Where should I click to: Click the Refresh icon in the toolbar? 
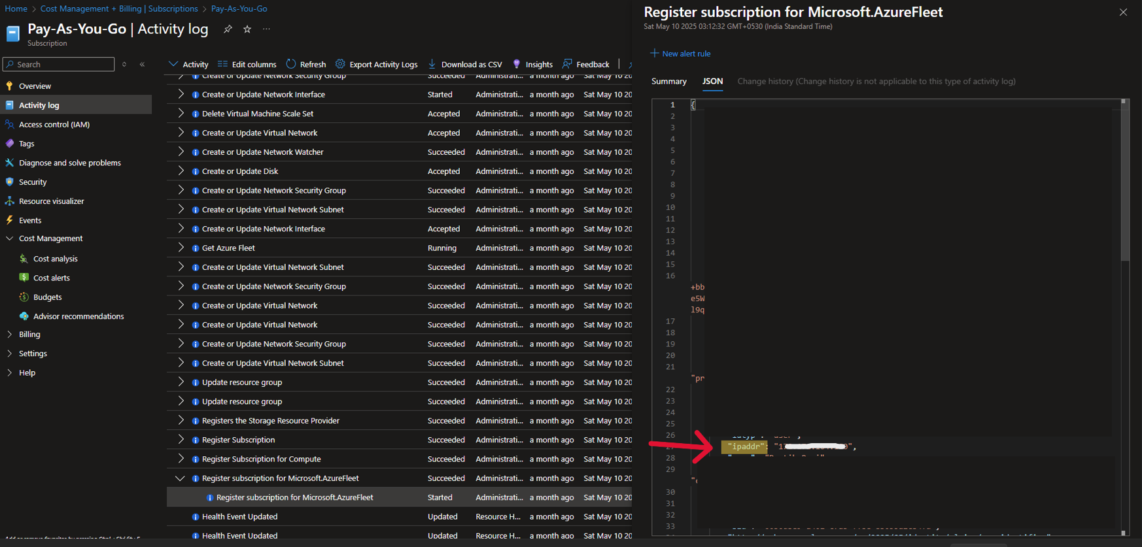(291, 64)
